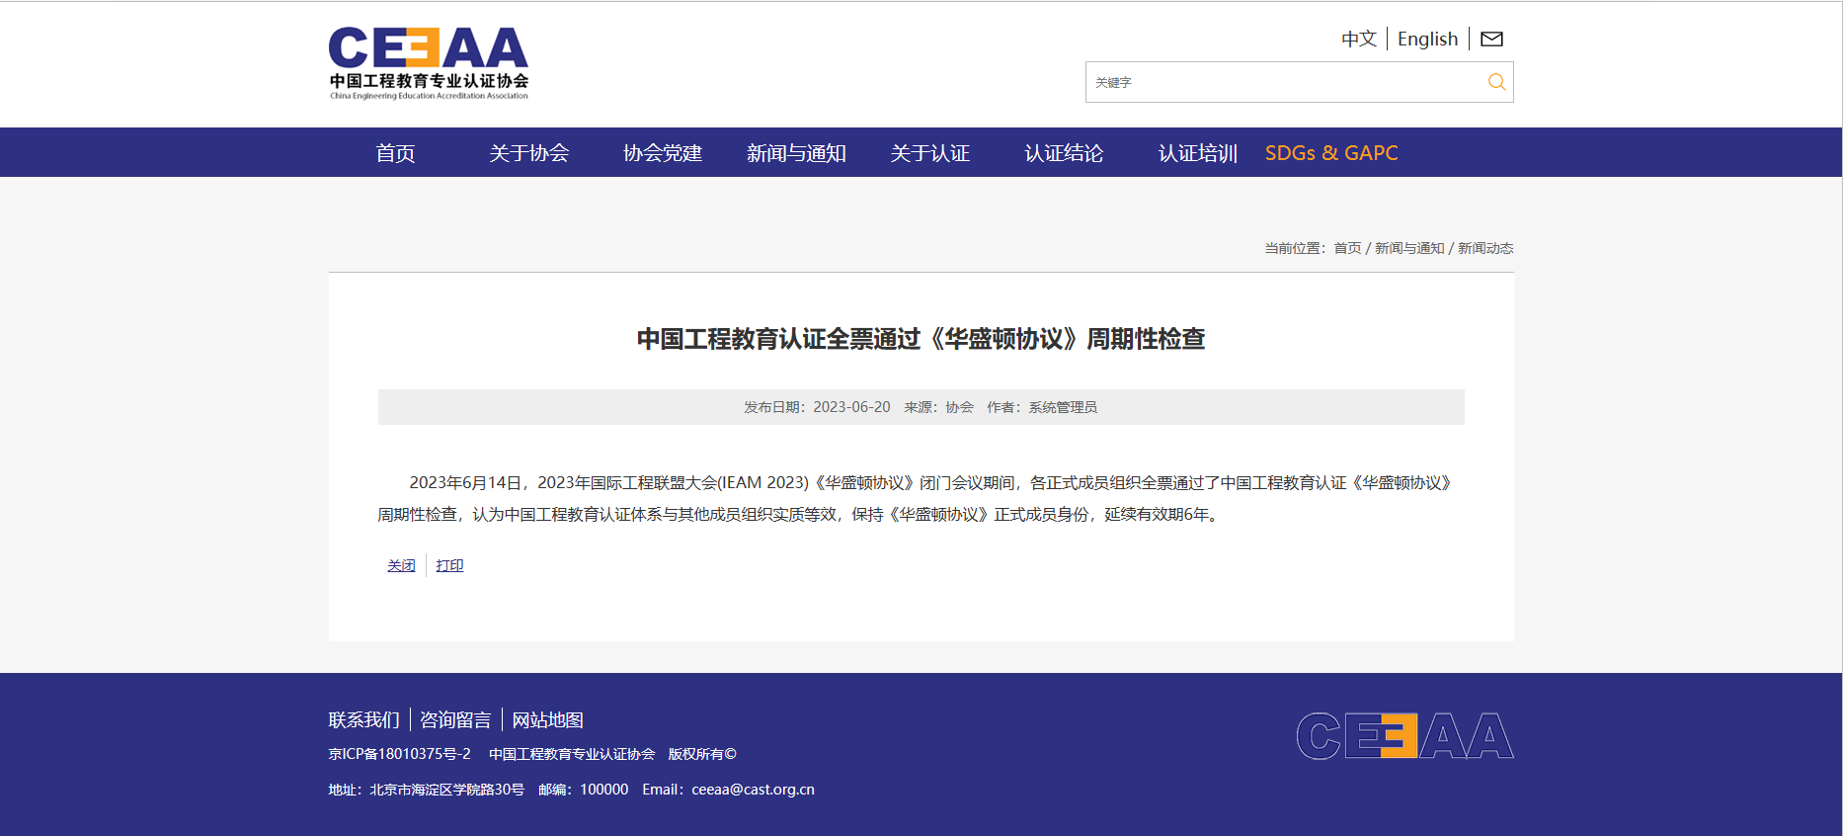Go to 协会党建 section

[662, 153]
